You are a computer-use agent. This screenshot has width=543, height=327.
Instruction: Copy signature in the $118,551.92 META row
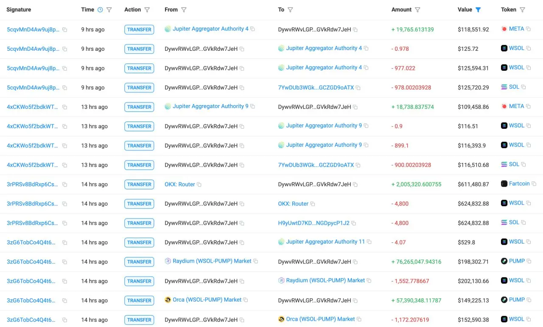(64, 30)
